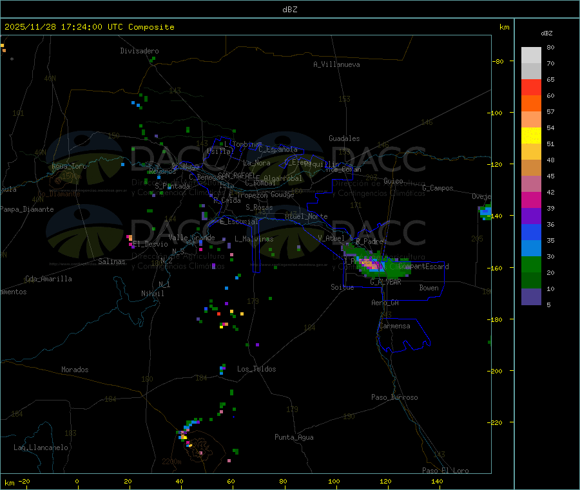Click the dBZ title at top

pos(290,10)
